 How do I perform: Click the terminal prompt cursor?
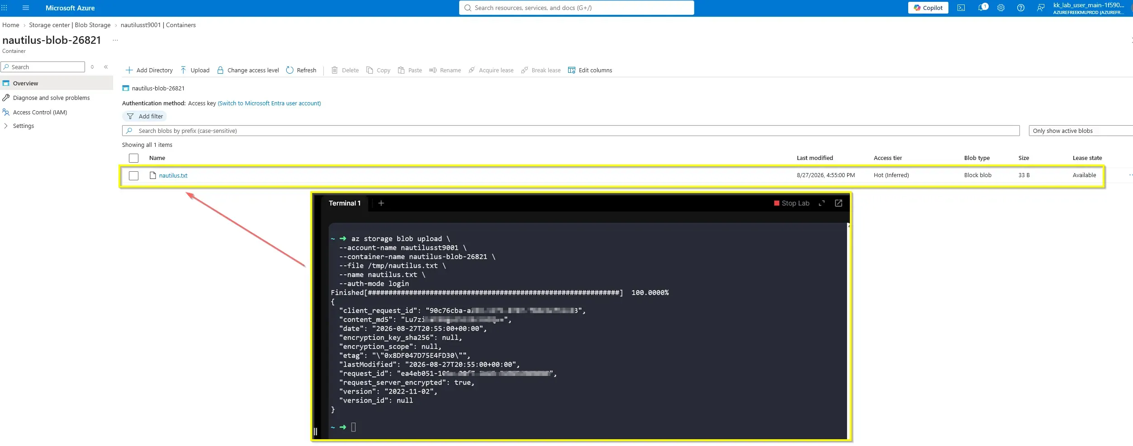click(x=353, y=427)
